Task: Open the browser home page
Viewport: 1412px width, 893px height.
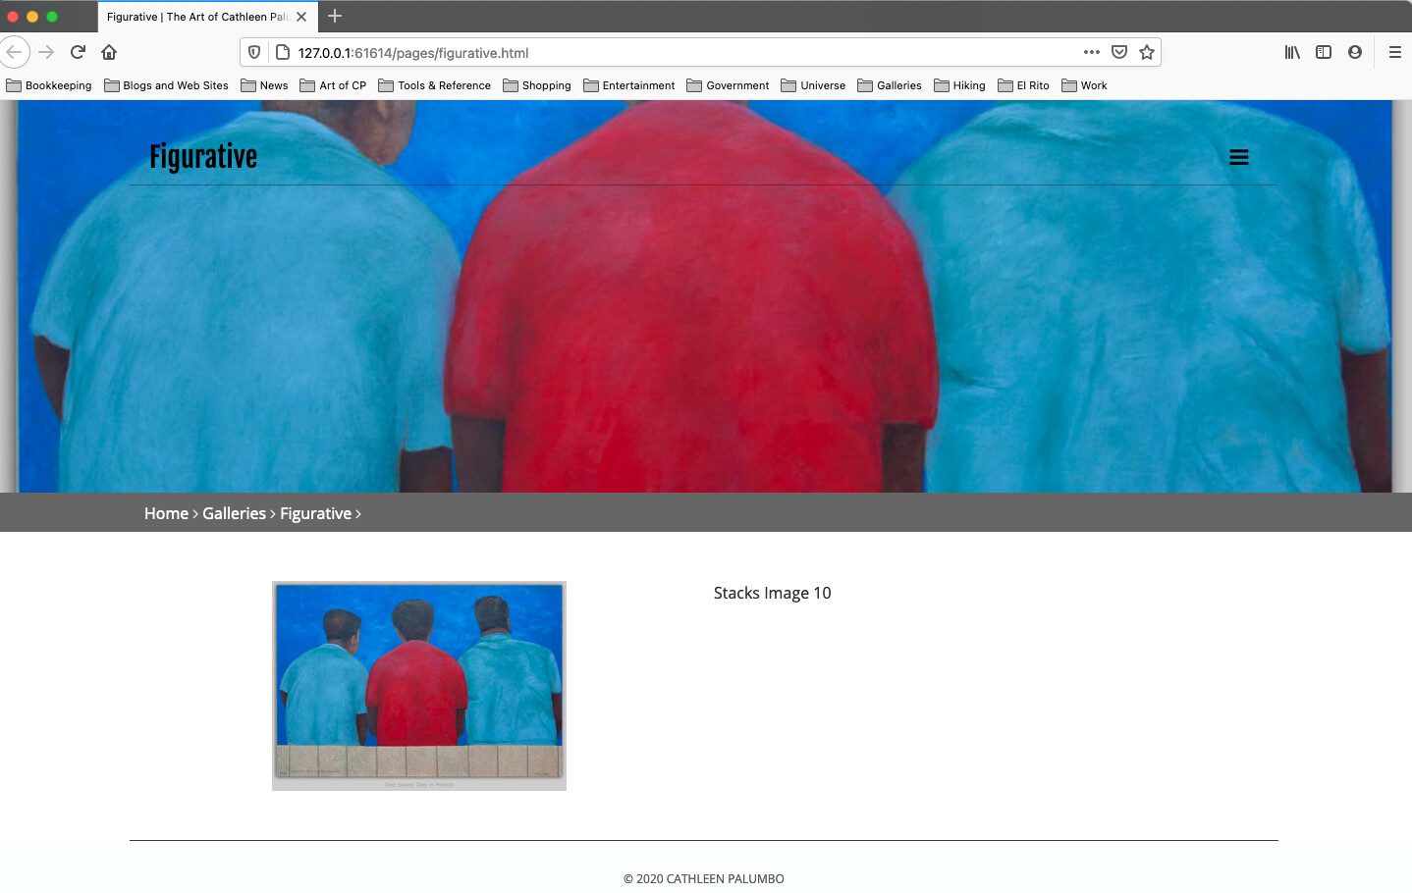Action: pyautogui.click(x=109, y=52)
